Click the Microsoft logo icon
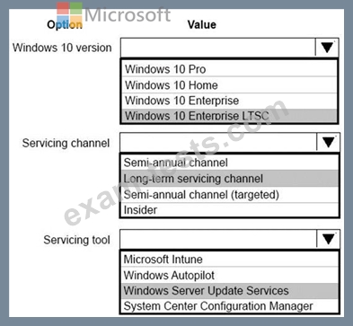This screenshot has width=353, height=326. 69,15
